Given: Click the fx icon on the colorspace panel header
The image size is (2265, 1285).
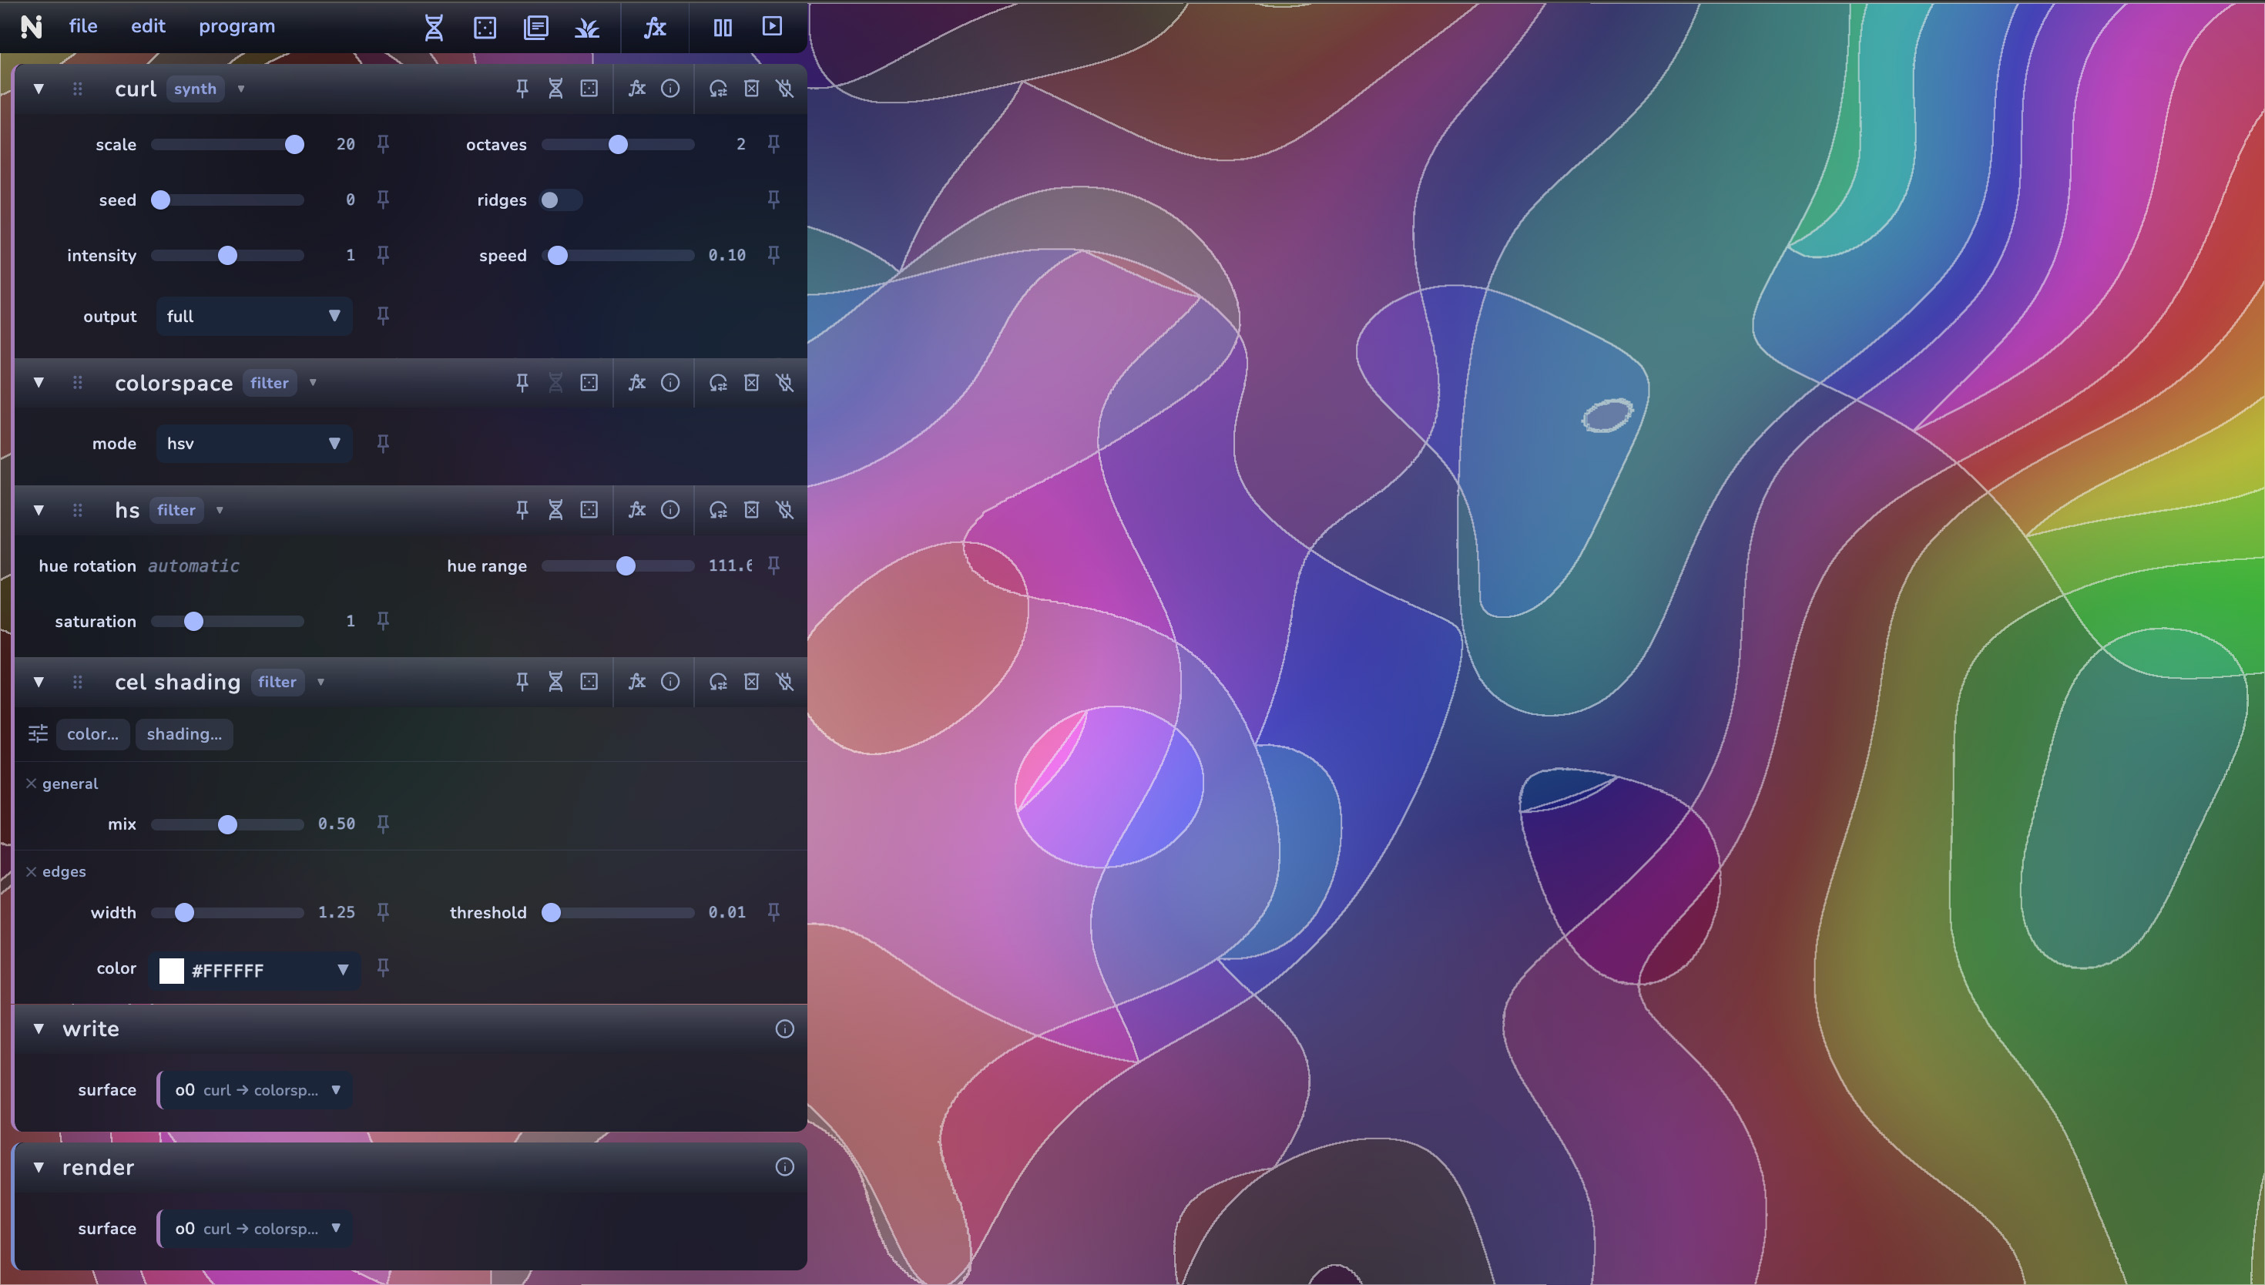Looking at the screenshot, I should (636, 383).
